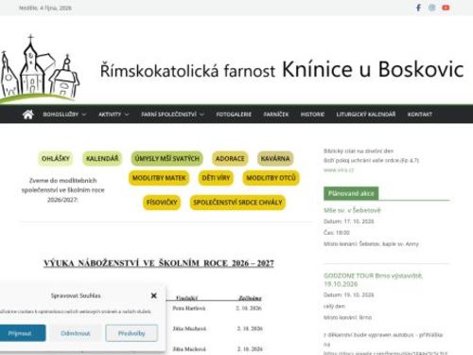Open the Modlitby otců button
This screenshot has height=355, width=473.
[x=271, y=178]
